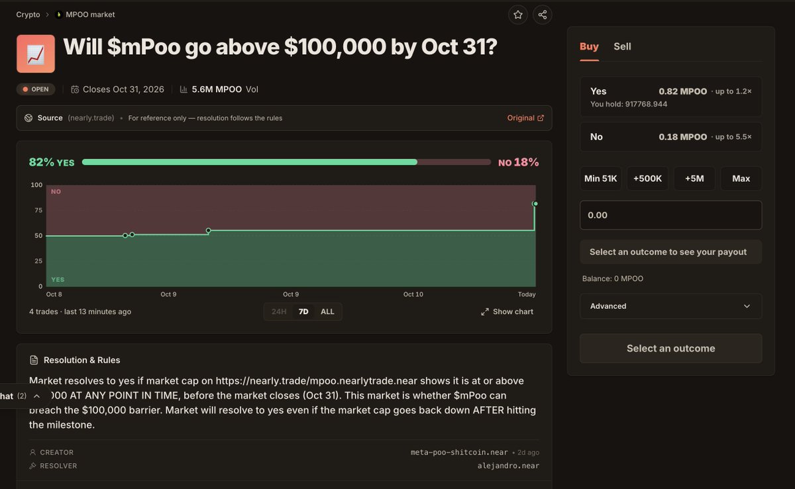Switch to the Sell tab

(622, 46)
